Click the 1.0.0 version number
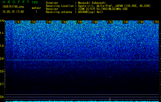This screenshot has width=161, height=102. pos(35,2)
